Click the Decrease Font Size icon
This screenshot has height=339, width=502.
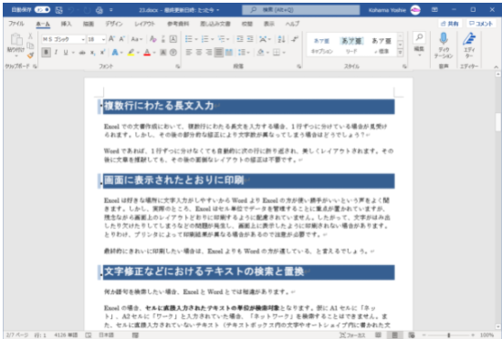[x=121, y=39]
